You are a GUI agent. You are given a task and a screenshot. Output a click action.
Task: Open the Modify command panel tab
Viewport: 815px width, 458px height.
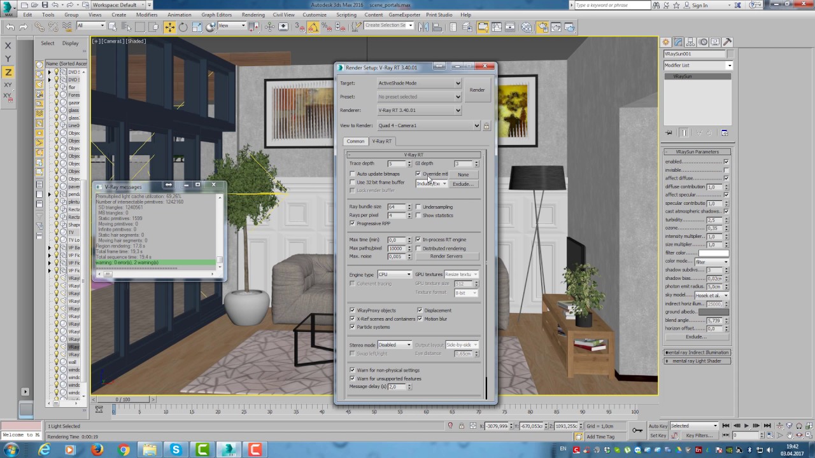[x=678, y=42]
